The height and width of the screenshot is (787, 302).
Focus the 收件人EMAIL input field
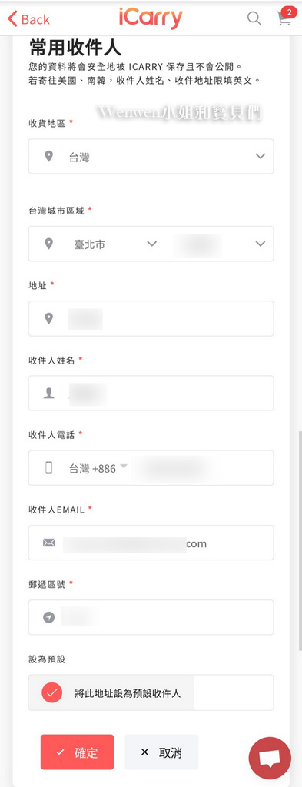(151, 543)
